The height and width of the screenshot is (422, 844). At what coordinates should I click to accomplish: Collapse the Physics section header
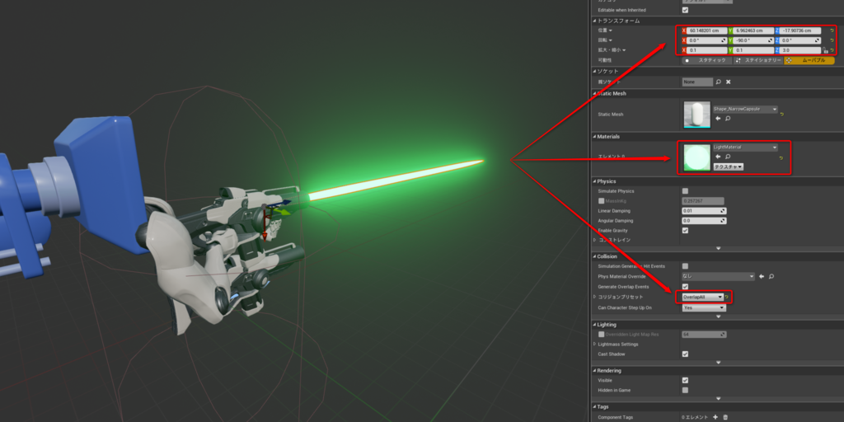(717, 181)
